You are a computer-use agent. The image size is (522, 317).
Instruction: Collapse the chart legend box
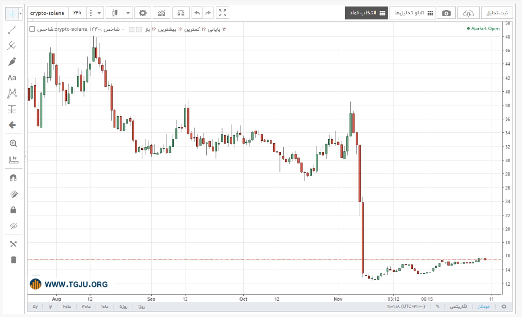tap(32, 29)
